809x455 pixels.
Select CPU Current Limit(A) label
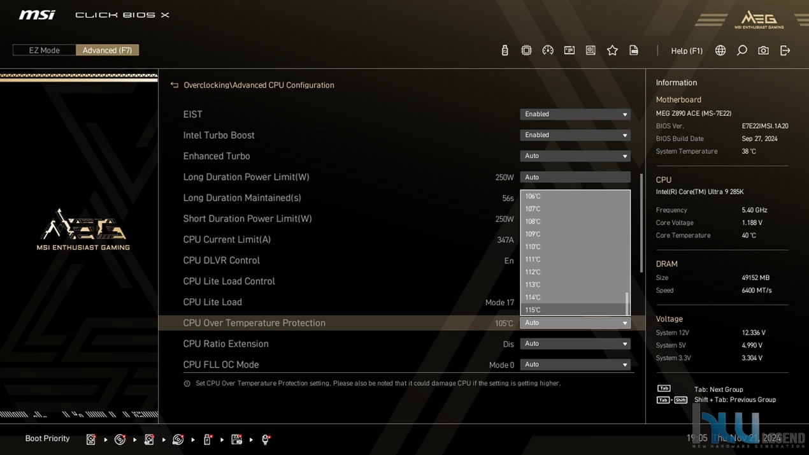[227, 240]
